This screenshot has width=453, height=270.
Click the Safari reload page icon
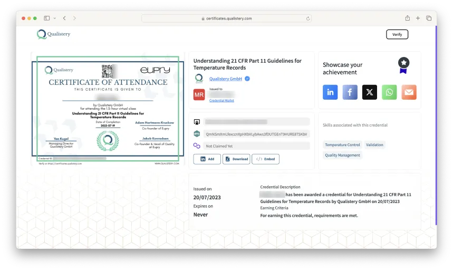[308, 18]
